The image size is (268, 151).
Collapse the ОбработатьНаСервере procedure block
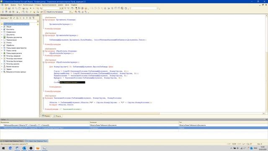tap(44, 62)
